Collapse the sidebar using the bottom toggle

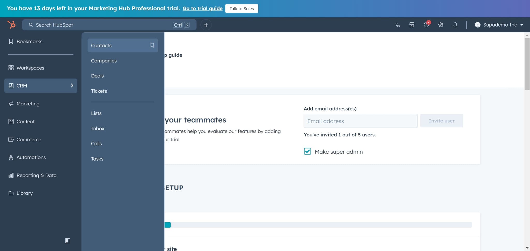[68, 240]
